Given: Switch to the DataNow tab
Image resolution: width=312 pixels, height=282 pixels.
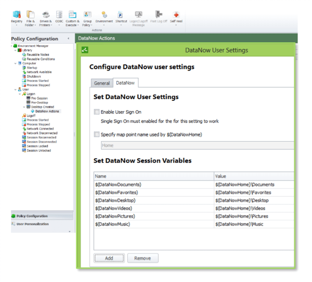Looking at the screenshot, I should tap(126, 83).
